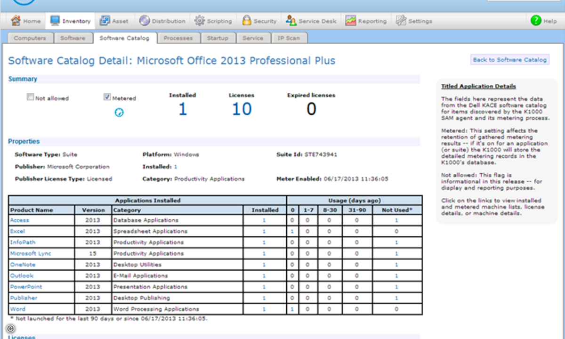Click the Publisher value Microsoft Corporation

tap(78, 167)
